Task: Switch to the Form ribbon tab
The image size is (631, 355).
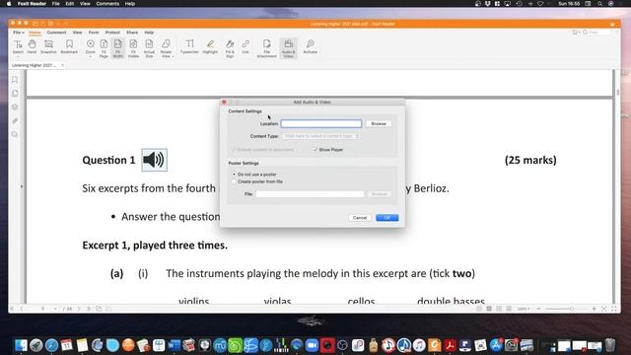Action: click(94, 33)
